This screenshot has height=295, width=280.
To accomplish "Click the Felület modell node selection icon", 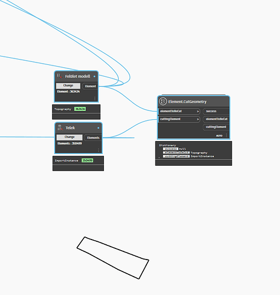I will tap(60, 76).
